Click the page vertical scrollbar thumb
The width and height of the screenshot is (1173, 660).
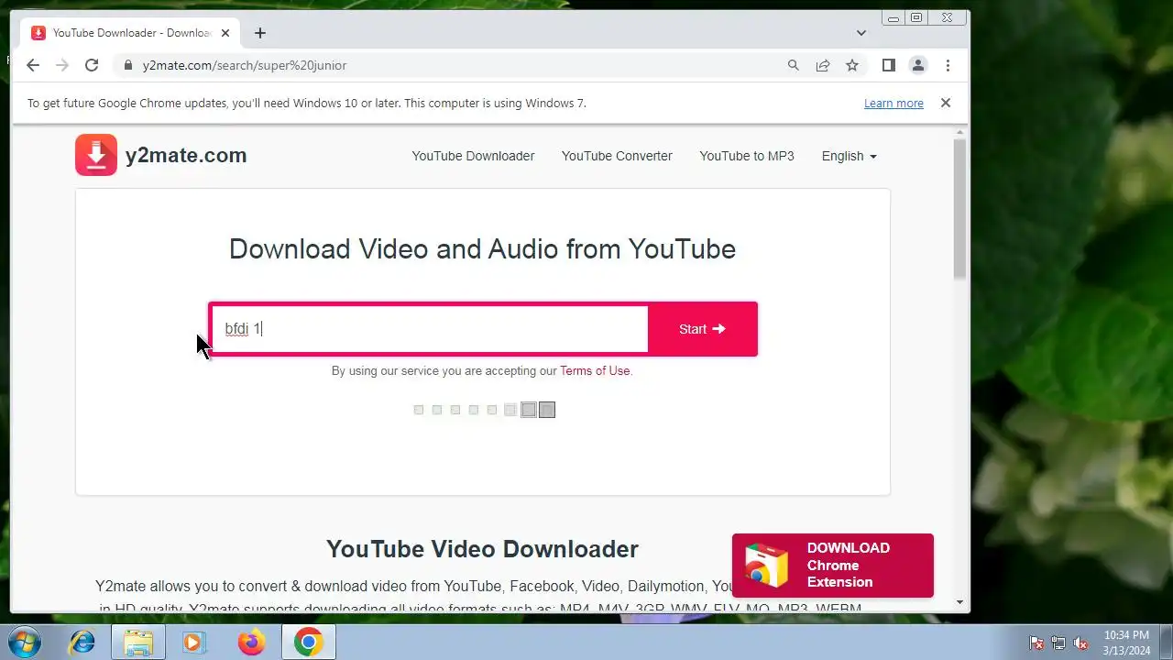click(959, 210)
